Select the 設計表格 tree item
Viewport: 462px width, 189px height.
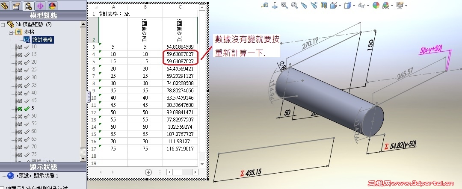pos(43,40)
